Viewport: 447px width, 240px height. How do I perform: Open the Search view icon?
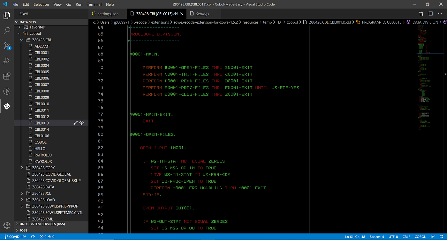click(x=7, y=31)
